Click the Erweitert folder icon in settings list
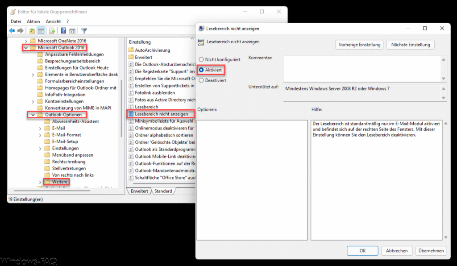 point(131,57)
